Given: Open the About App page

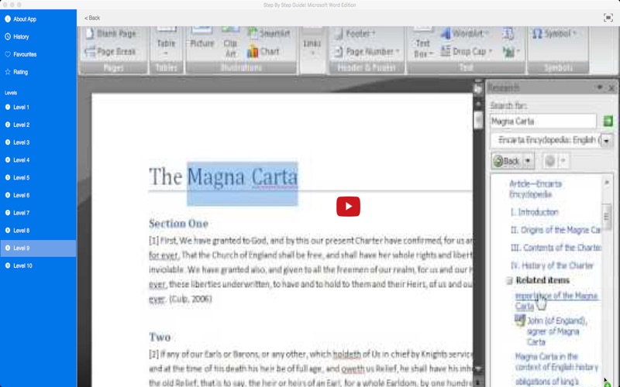Looking at the screenshot, I should coord(21,19).
